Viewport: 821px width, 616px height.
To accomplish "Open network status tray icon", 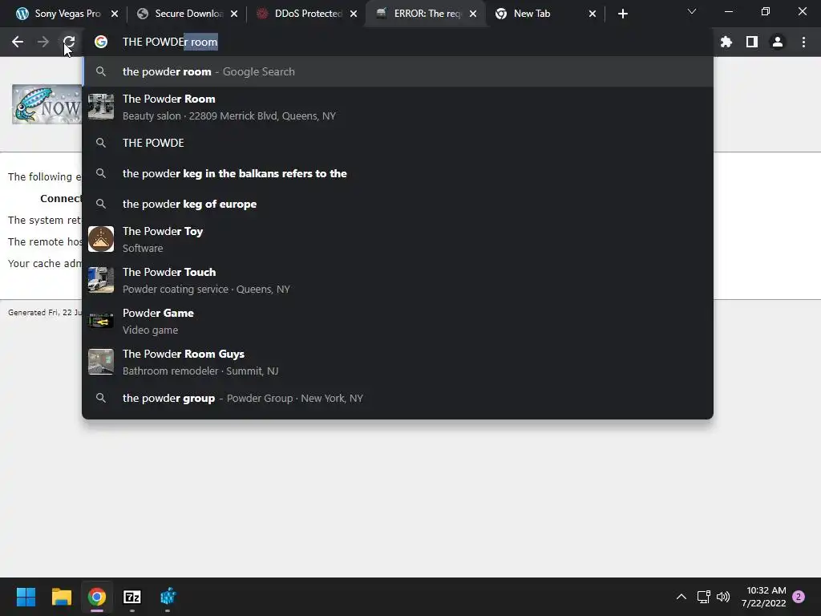I will [x=703, y=597].
